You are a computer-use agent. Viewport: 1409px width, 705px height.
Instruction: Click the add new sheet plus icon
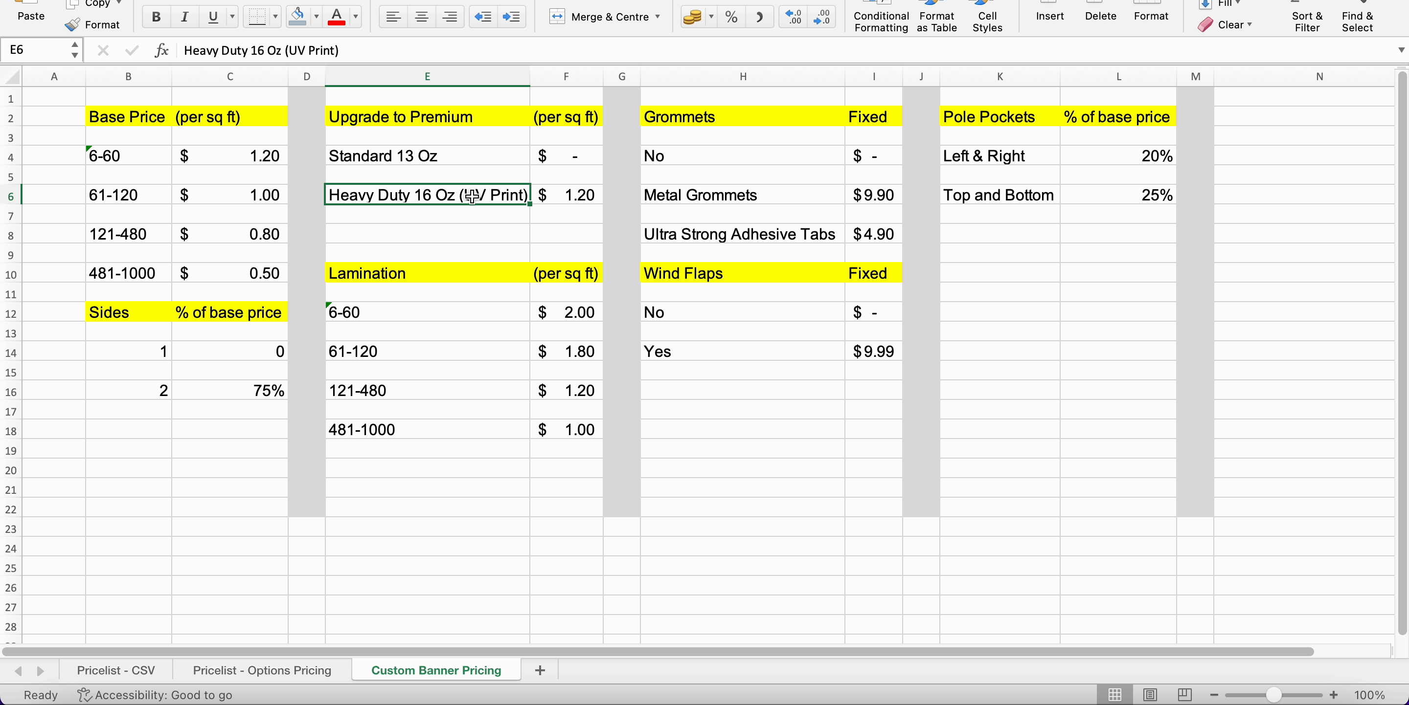(540, 670)
